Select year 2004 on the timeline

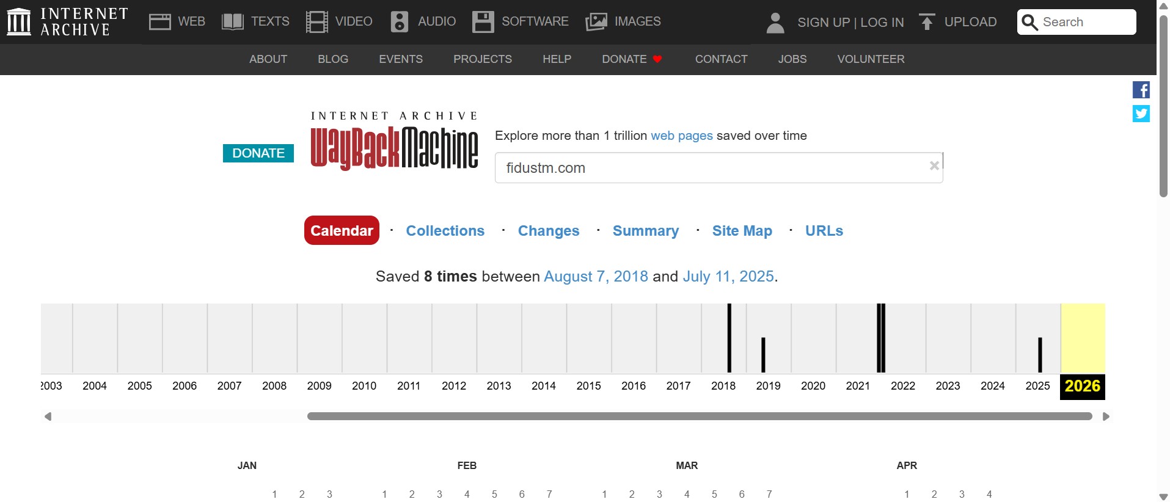click(95, 386)
